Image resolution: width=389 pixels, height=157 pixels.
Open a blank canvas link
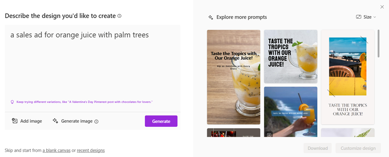coord(57,150)
